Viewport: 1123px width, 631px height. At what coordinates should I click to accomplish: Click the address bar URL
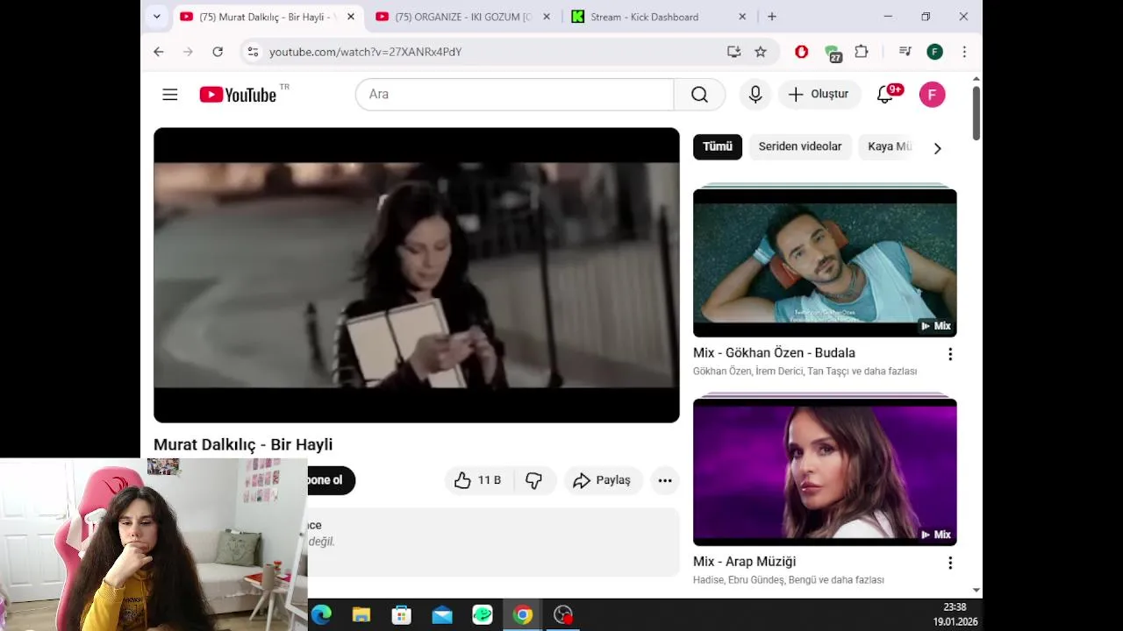(365, 52)
